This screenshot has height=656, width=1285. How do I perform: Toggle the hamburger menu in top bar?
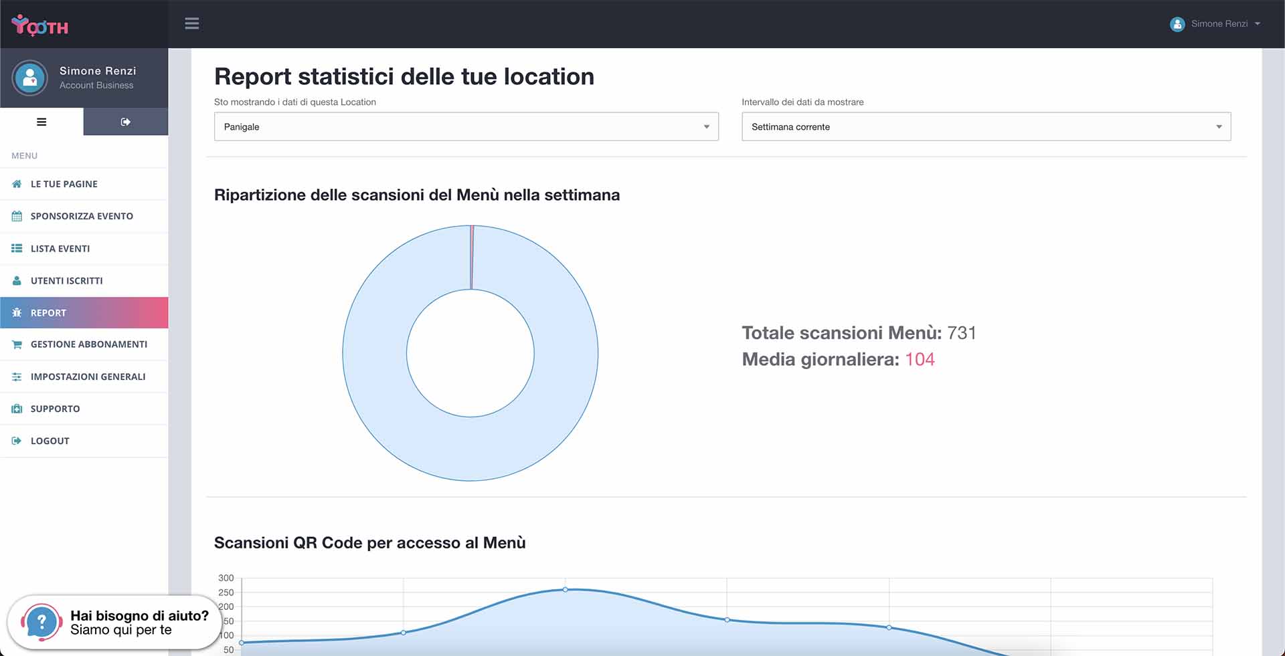point(192,23)
